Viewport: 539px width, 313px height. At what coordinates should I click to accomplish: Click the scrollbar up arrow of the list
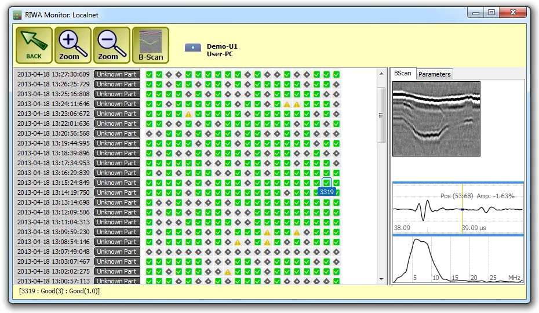[381, 74]
